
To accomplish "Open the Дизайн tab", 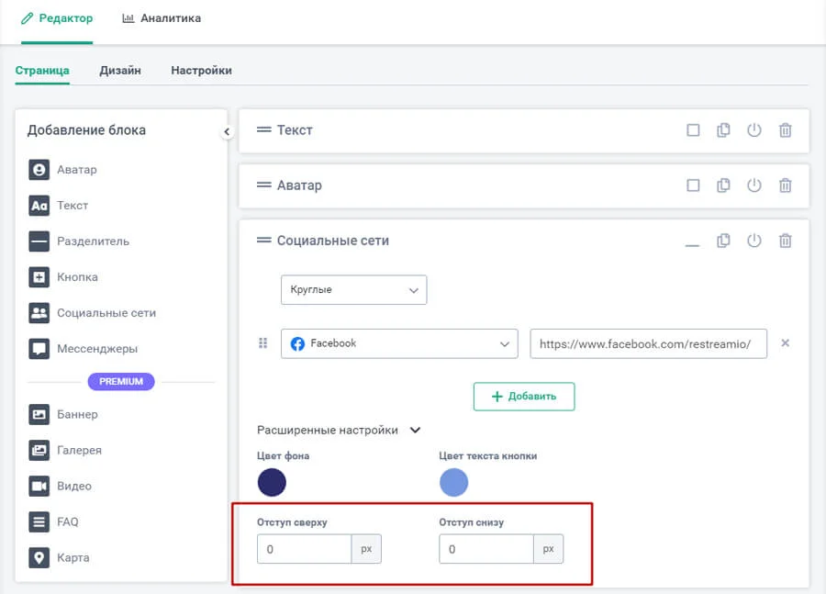I will [x=120, y=71].
